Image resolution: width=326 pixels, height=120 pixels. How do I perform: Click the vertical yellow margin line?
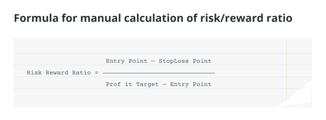286,73
